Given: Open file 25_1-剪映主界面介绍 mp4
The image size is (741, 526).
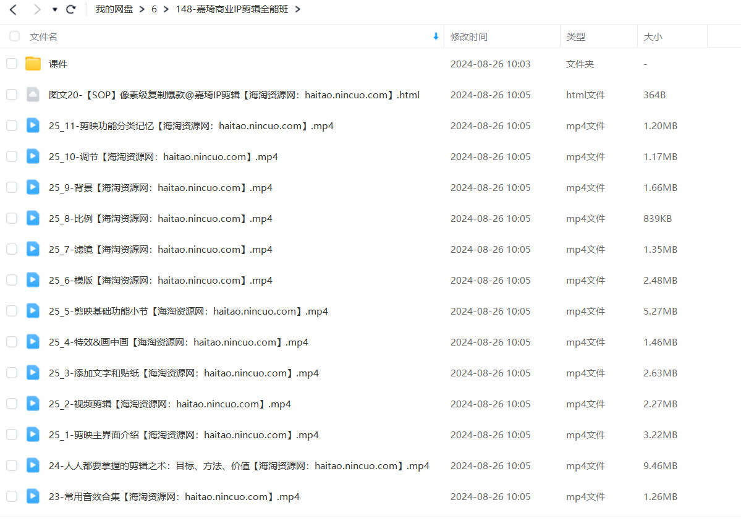Looking at the screenshot, I should pos(184,435).
